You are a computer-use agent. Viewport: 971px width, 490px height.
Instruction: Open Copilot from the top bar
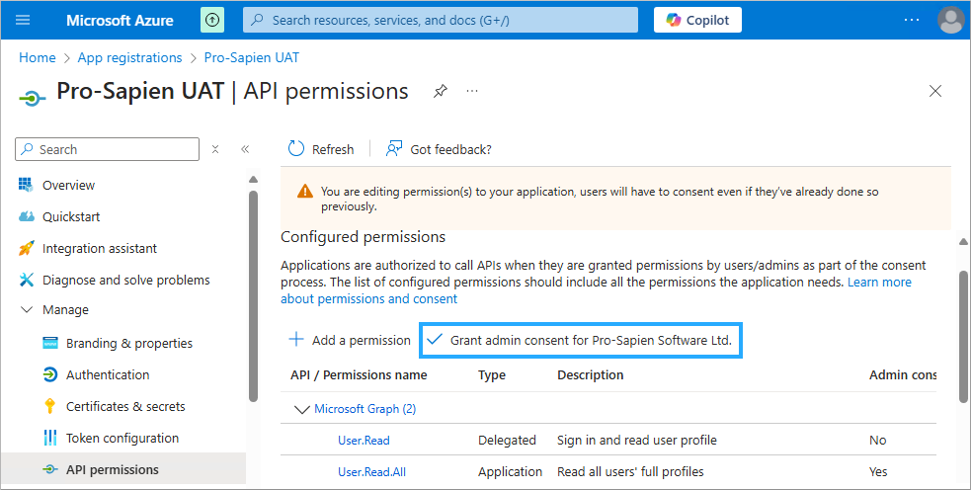point(697,20)
